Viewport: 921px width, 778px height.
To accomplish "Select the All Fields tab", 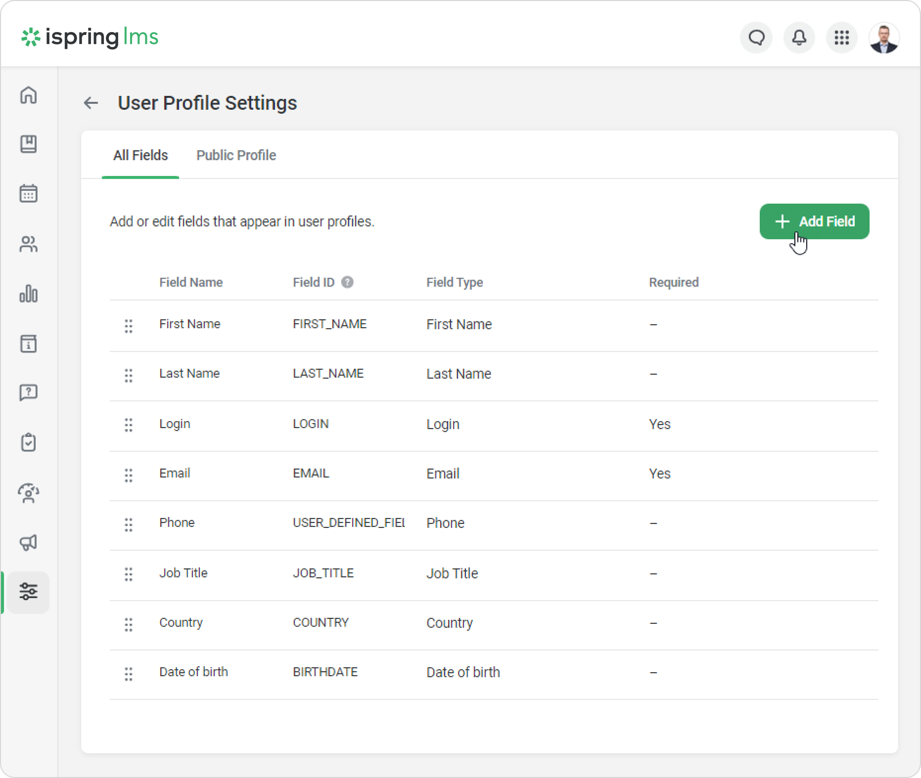I will point(140,155).
